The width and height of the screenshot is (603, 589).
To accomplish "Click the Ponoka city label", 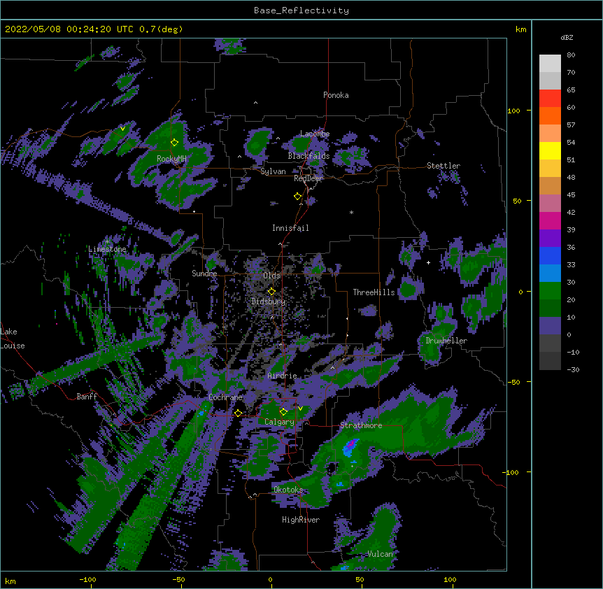I will pos(336,95).
